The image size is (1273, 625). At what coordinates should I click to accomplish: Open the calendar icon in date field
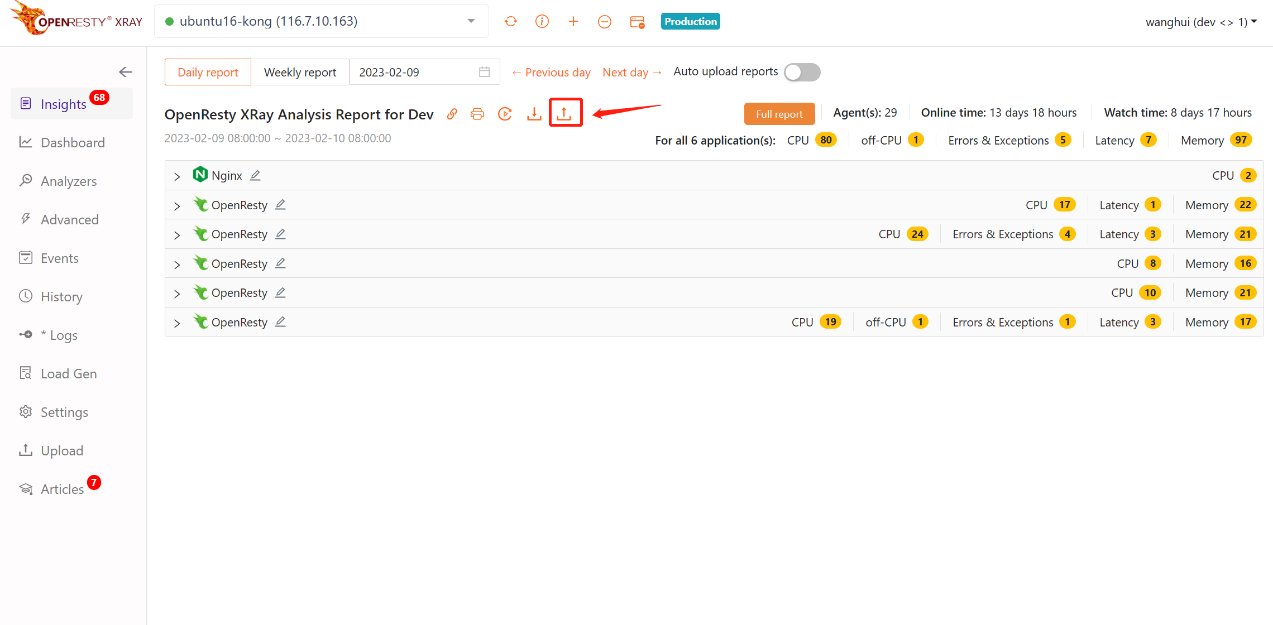[x=484, y=72]
